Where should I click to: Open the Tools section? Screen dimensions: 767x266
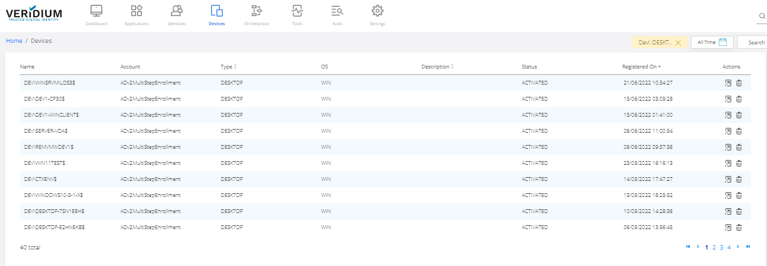point(297,11)
